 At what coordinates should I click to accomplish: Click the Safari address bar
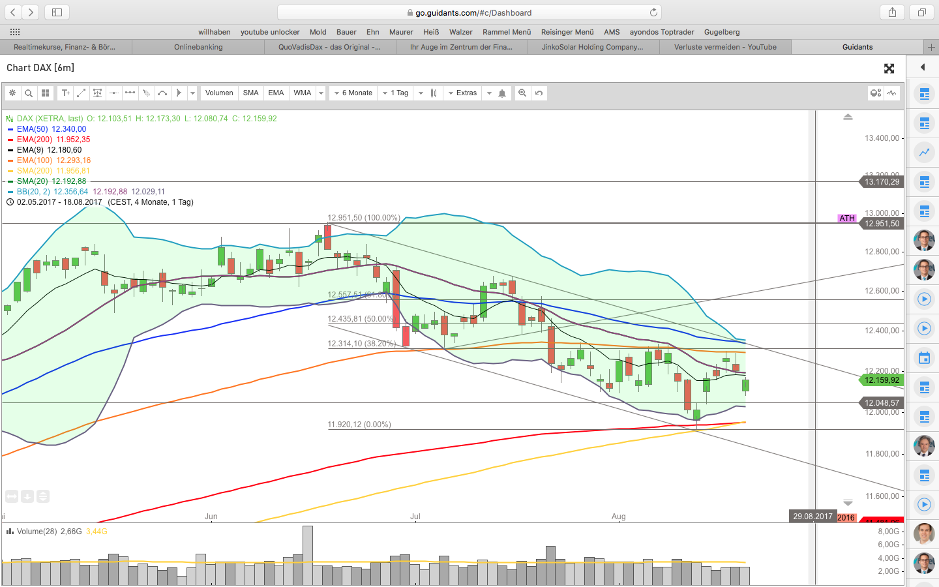click(x=469, y=12)
